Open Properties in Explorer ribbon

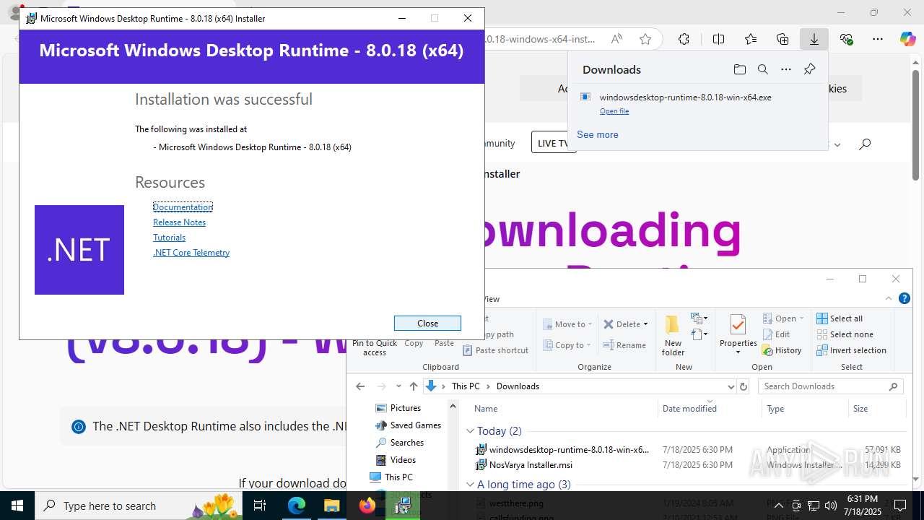[738, 336]
